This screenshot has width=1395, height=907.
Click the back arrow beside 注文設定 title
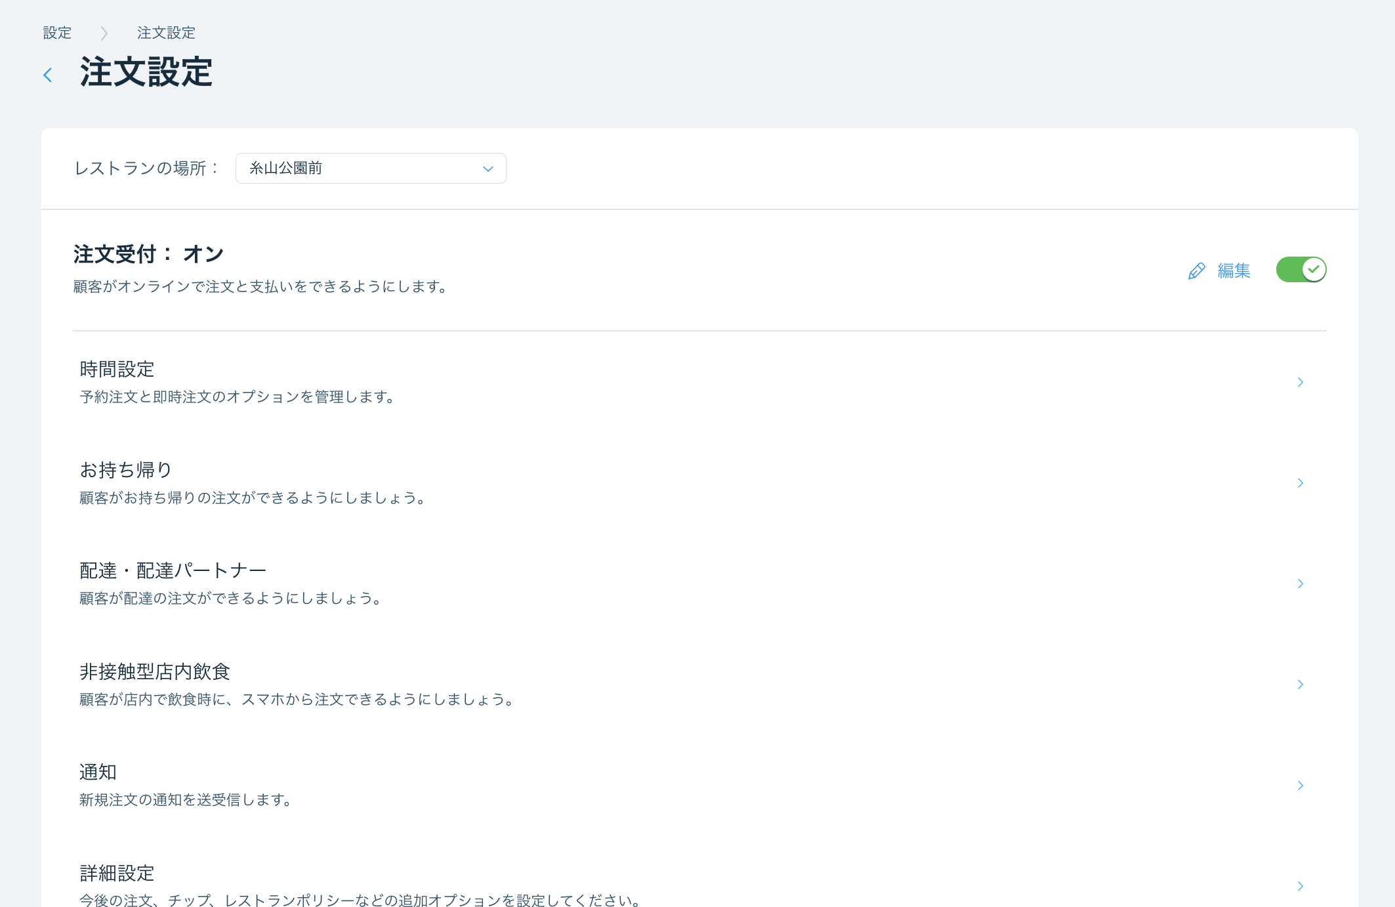[x=48, y=75]
